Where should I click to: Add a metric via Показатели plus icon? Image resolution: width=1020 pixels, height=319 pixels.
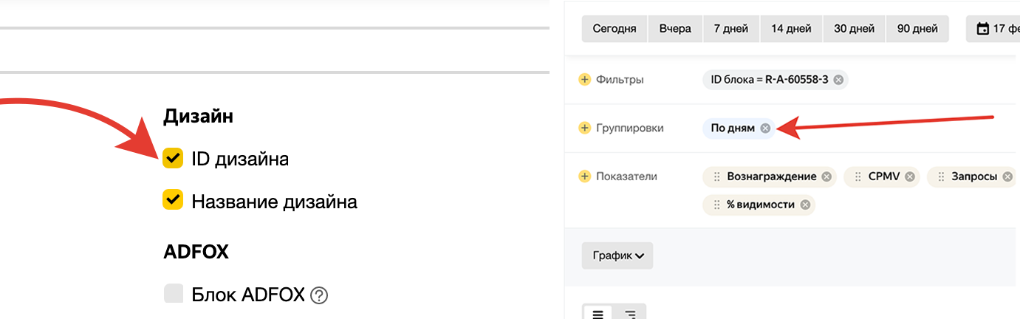coord(584,176)
